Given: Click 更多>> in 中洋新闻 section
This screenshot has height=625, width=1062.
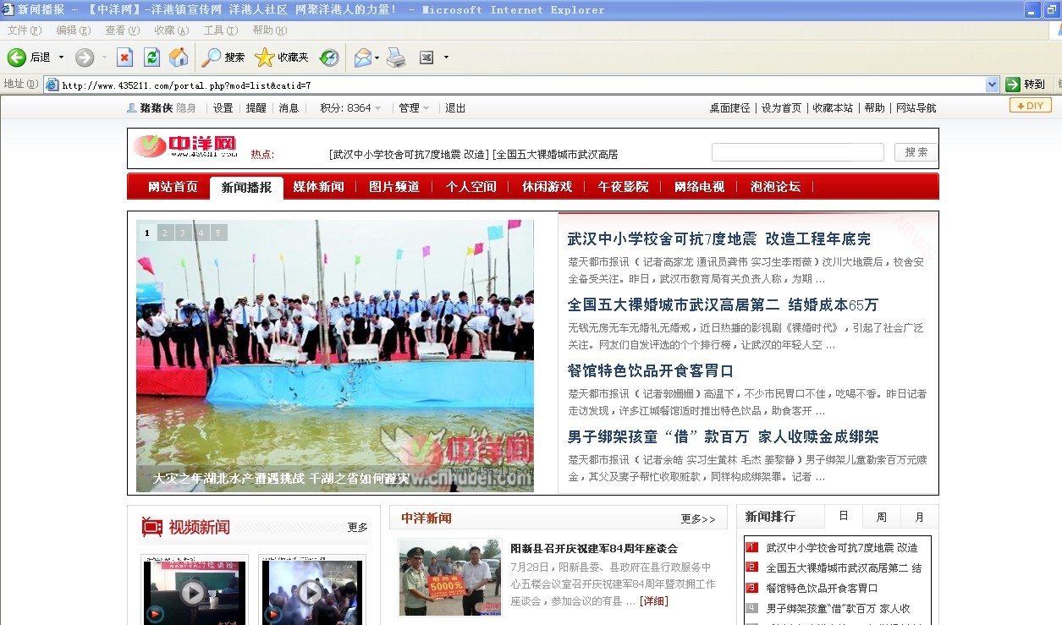Looking at the screenshot, I should coord(698,518).
